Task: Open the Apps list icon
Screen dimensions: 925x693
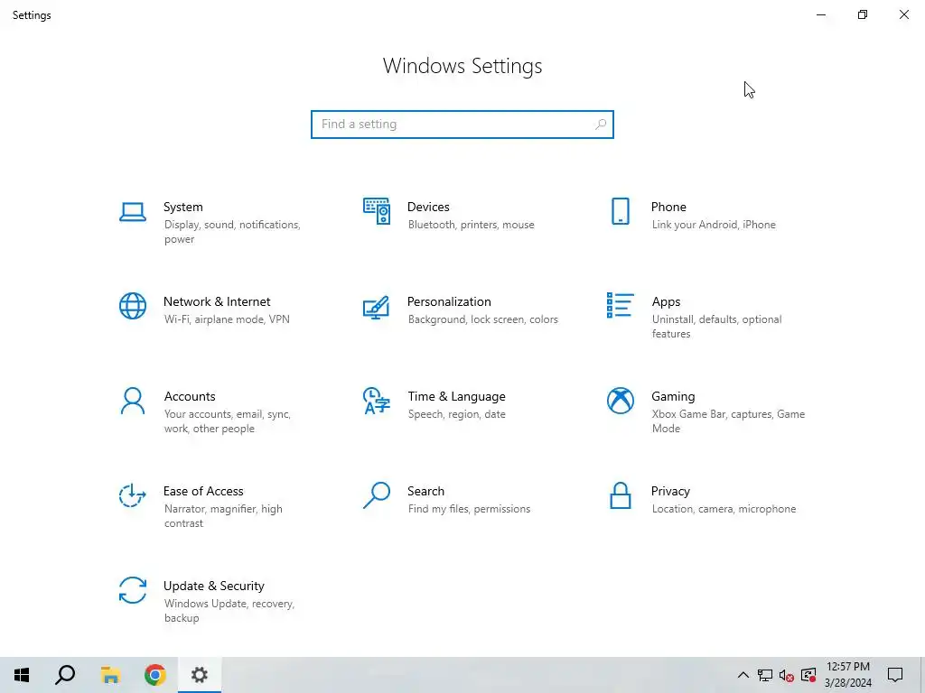Action: pos(620,305)
